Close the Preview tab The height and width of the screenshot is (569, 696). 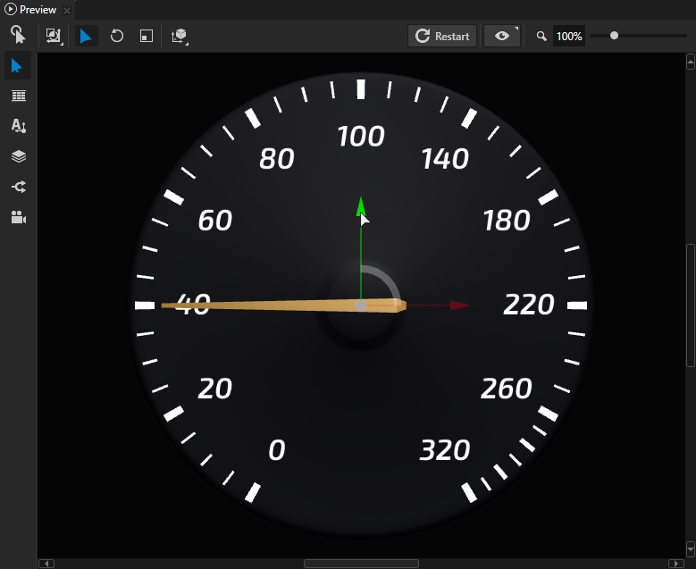click(x=67, y=11)
